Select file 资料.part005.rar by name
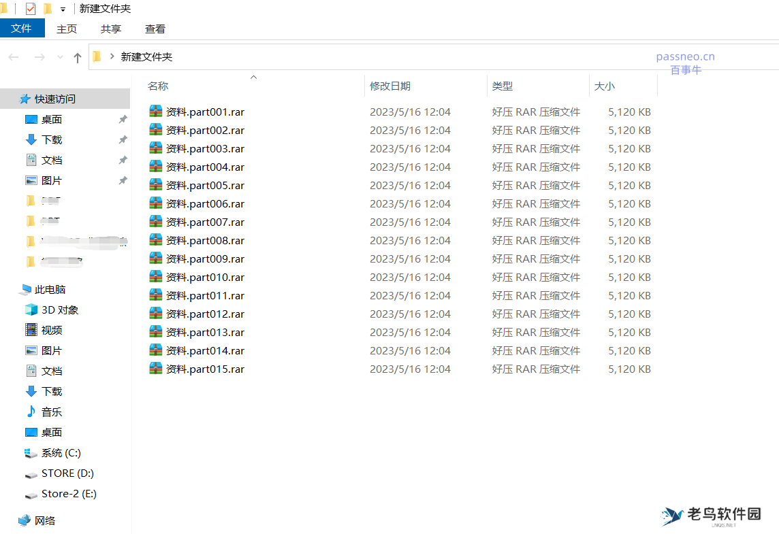The width and height of the screenshot is (779, 534). click(x=205, y=185)
